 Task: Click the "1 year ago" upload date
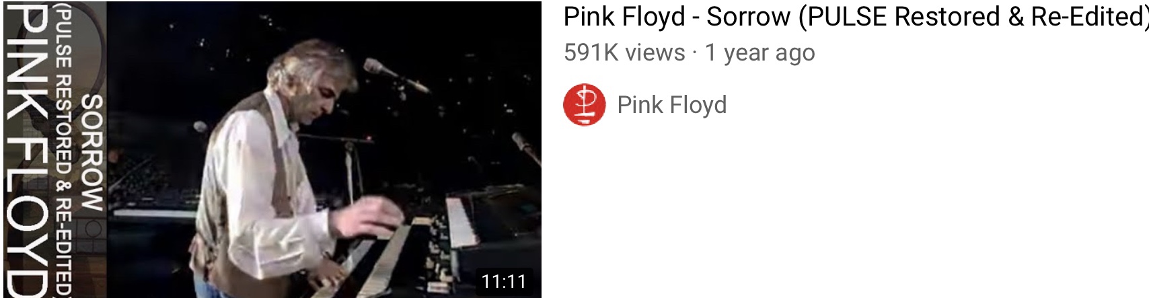click(x=759, y=52)
